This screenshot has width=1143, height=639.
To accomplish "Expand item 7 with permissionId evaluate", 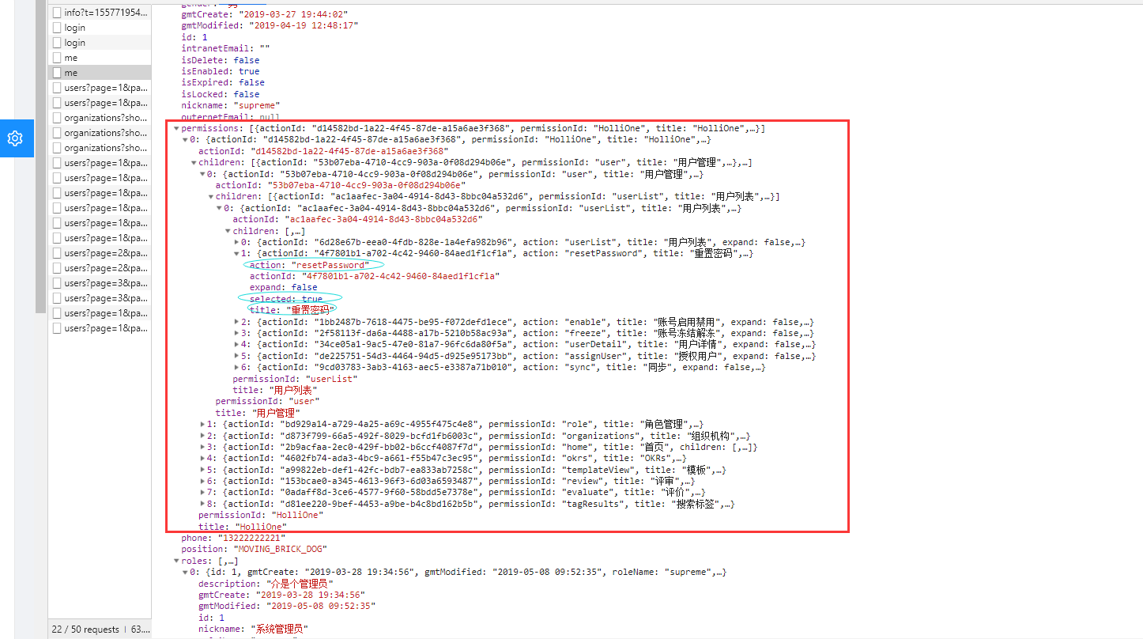I will pyautogui.click(x=202, y=492).
